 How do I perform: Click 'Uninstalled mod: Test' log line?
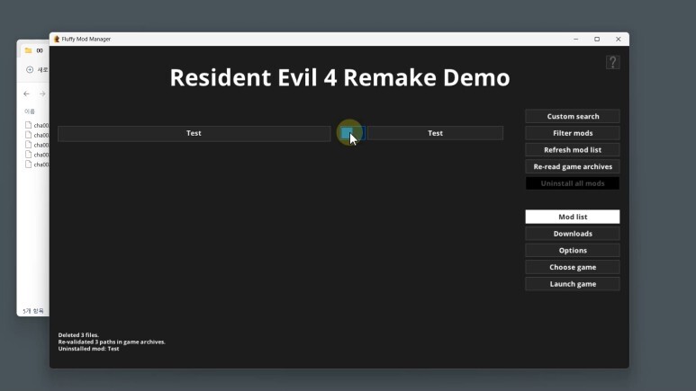coord(88,349)
